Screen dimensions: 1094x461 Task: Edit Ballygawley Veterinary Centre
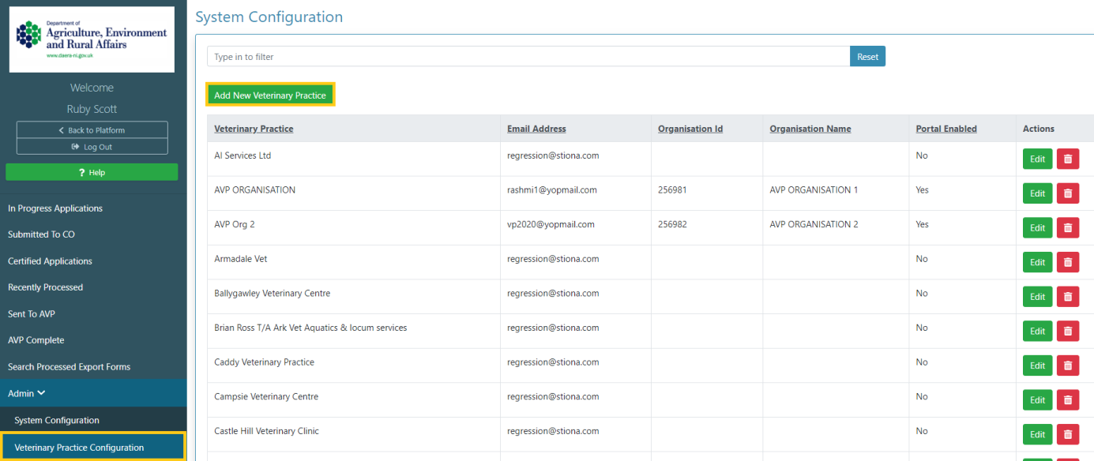tap(1038, 297)
